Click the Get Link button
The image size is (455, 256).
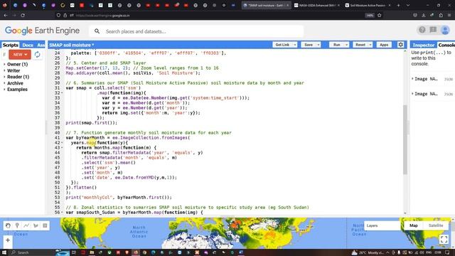point(282,45)
